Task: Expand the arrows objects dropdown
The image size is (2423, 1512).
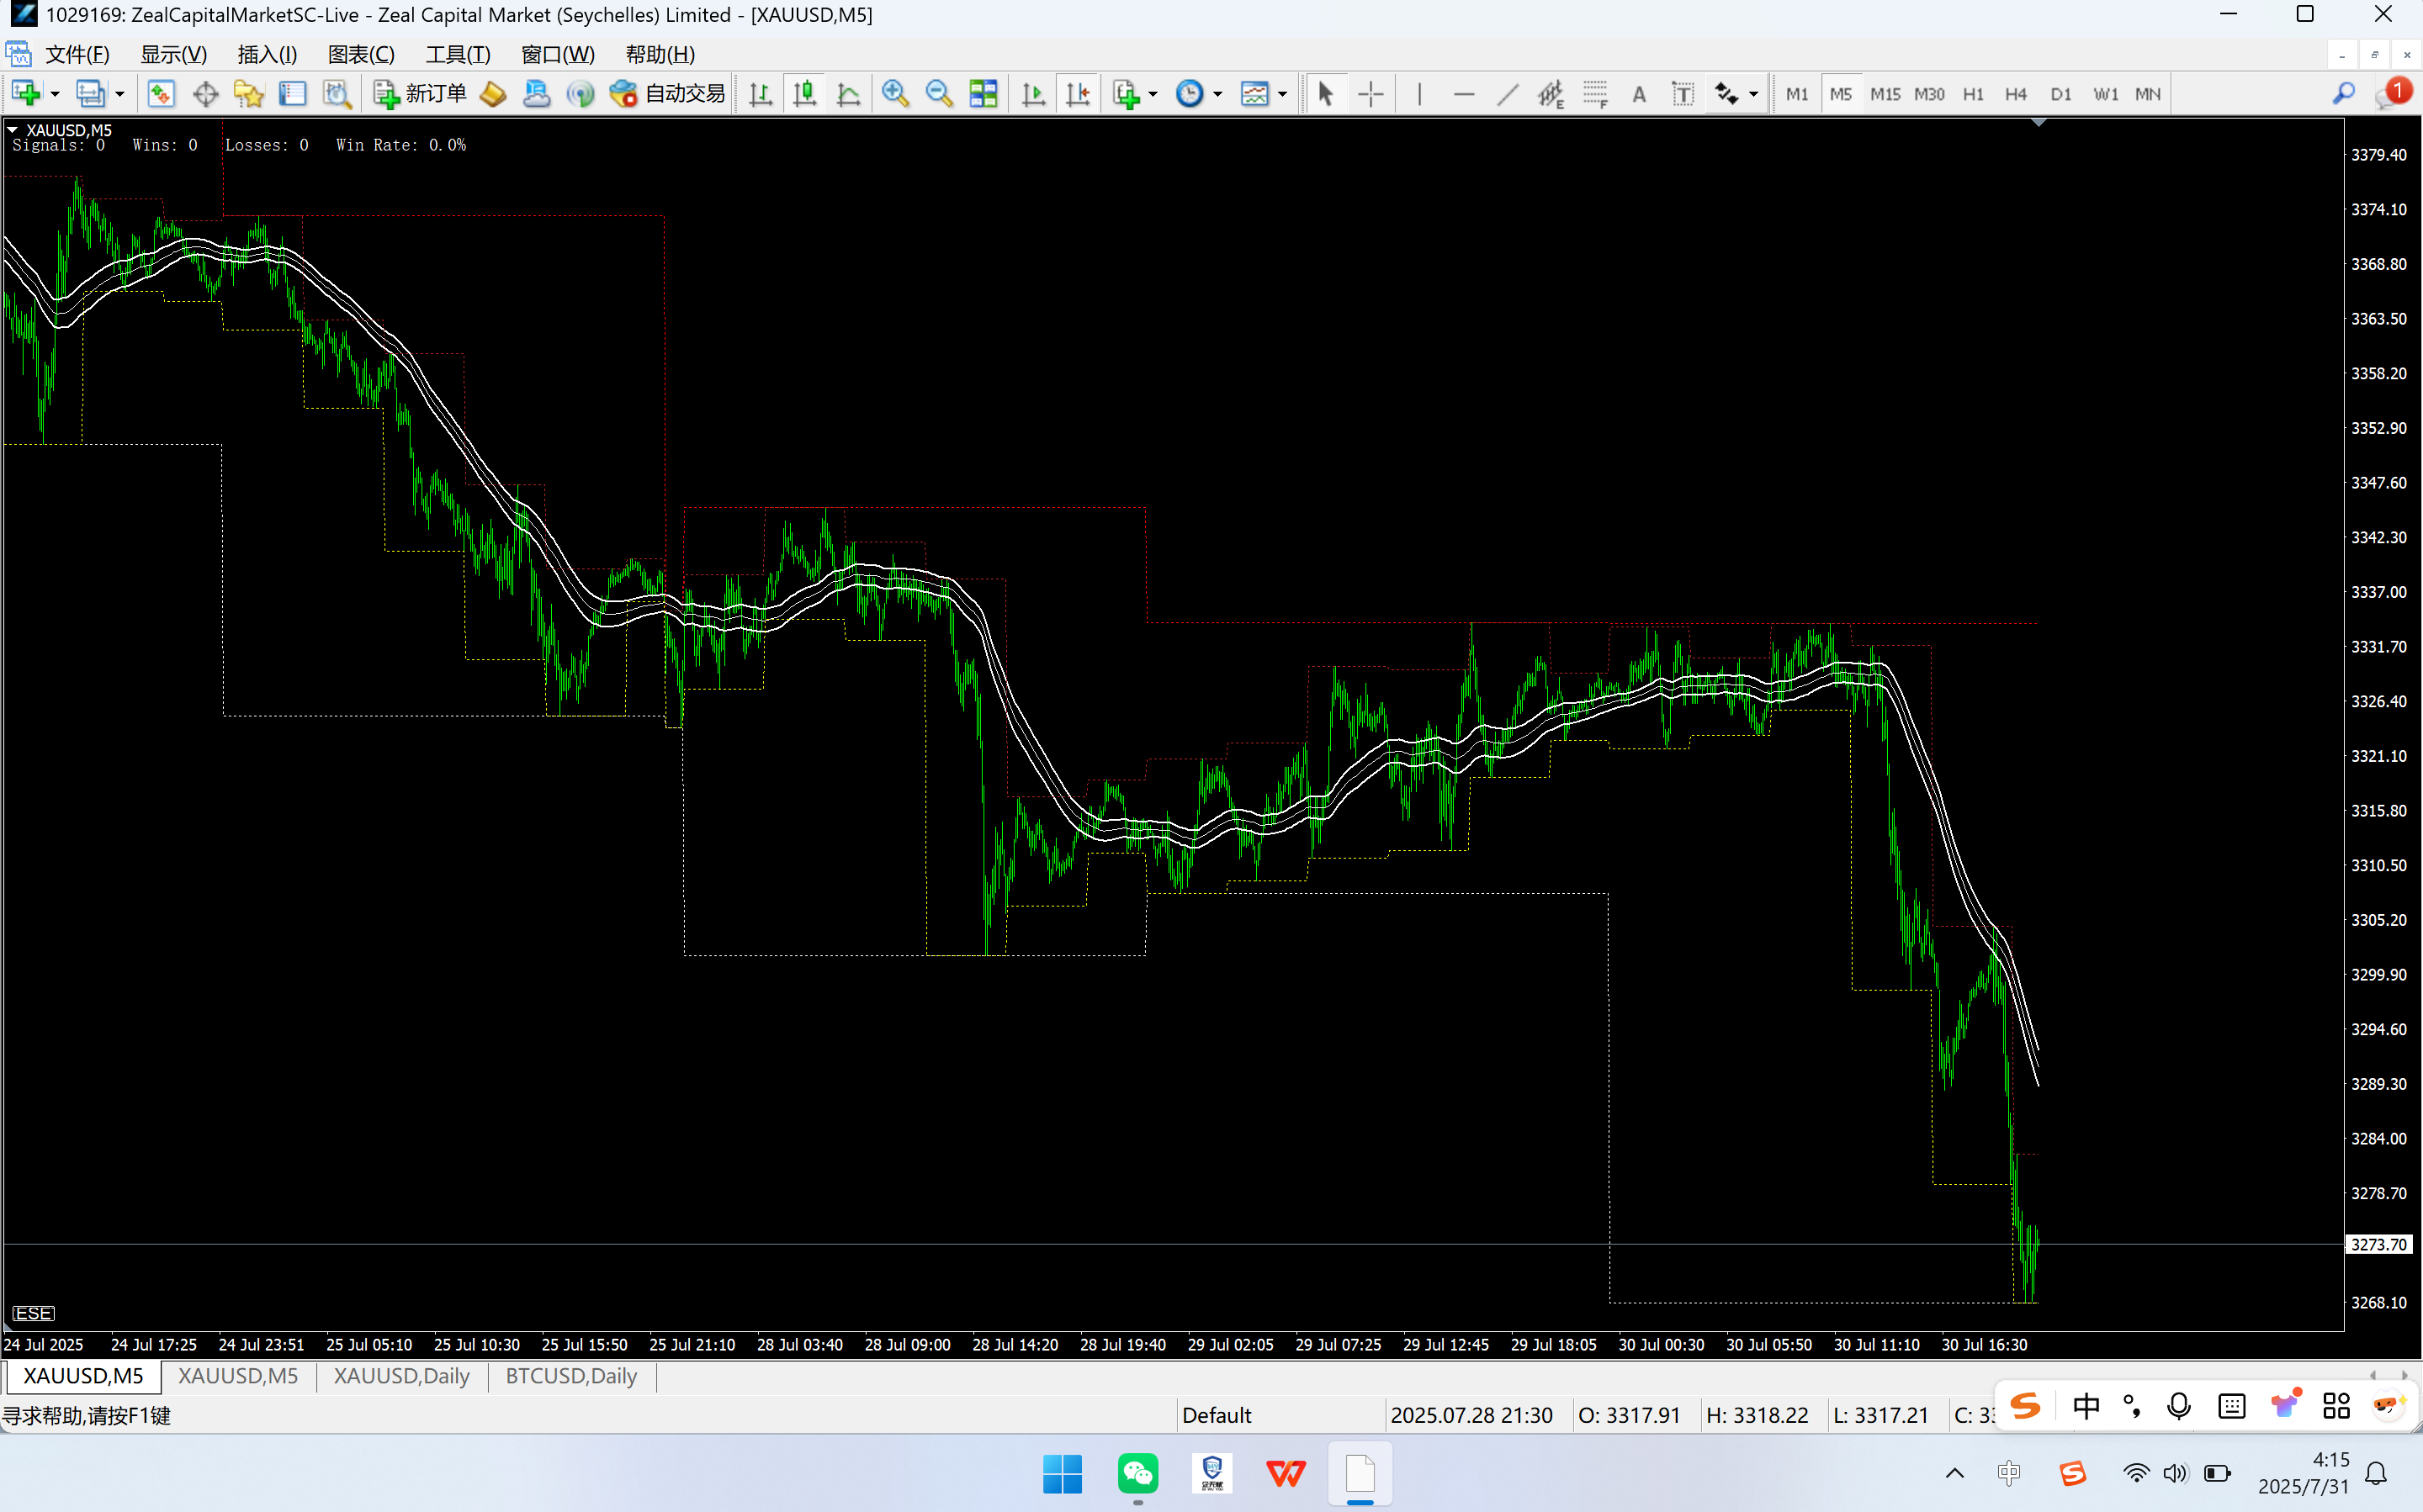Action: click(x=1753, y=94)
